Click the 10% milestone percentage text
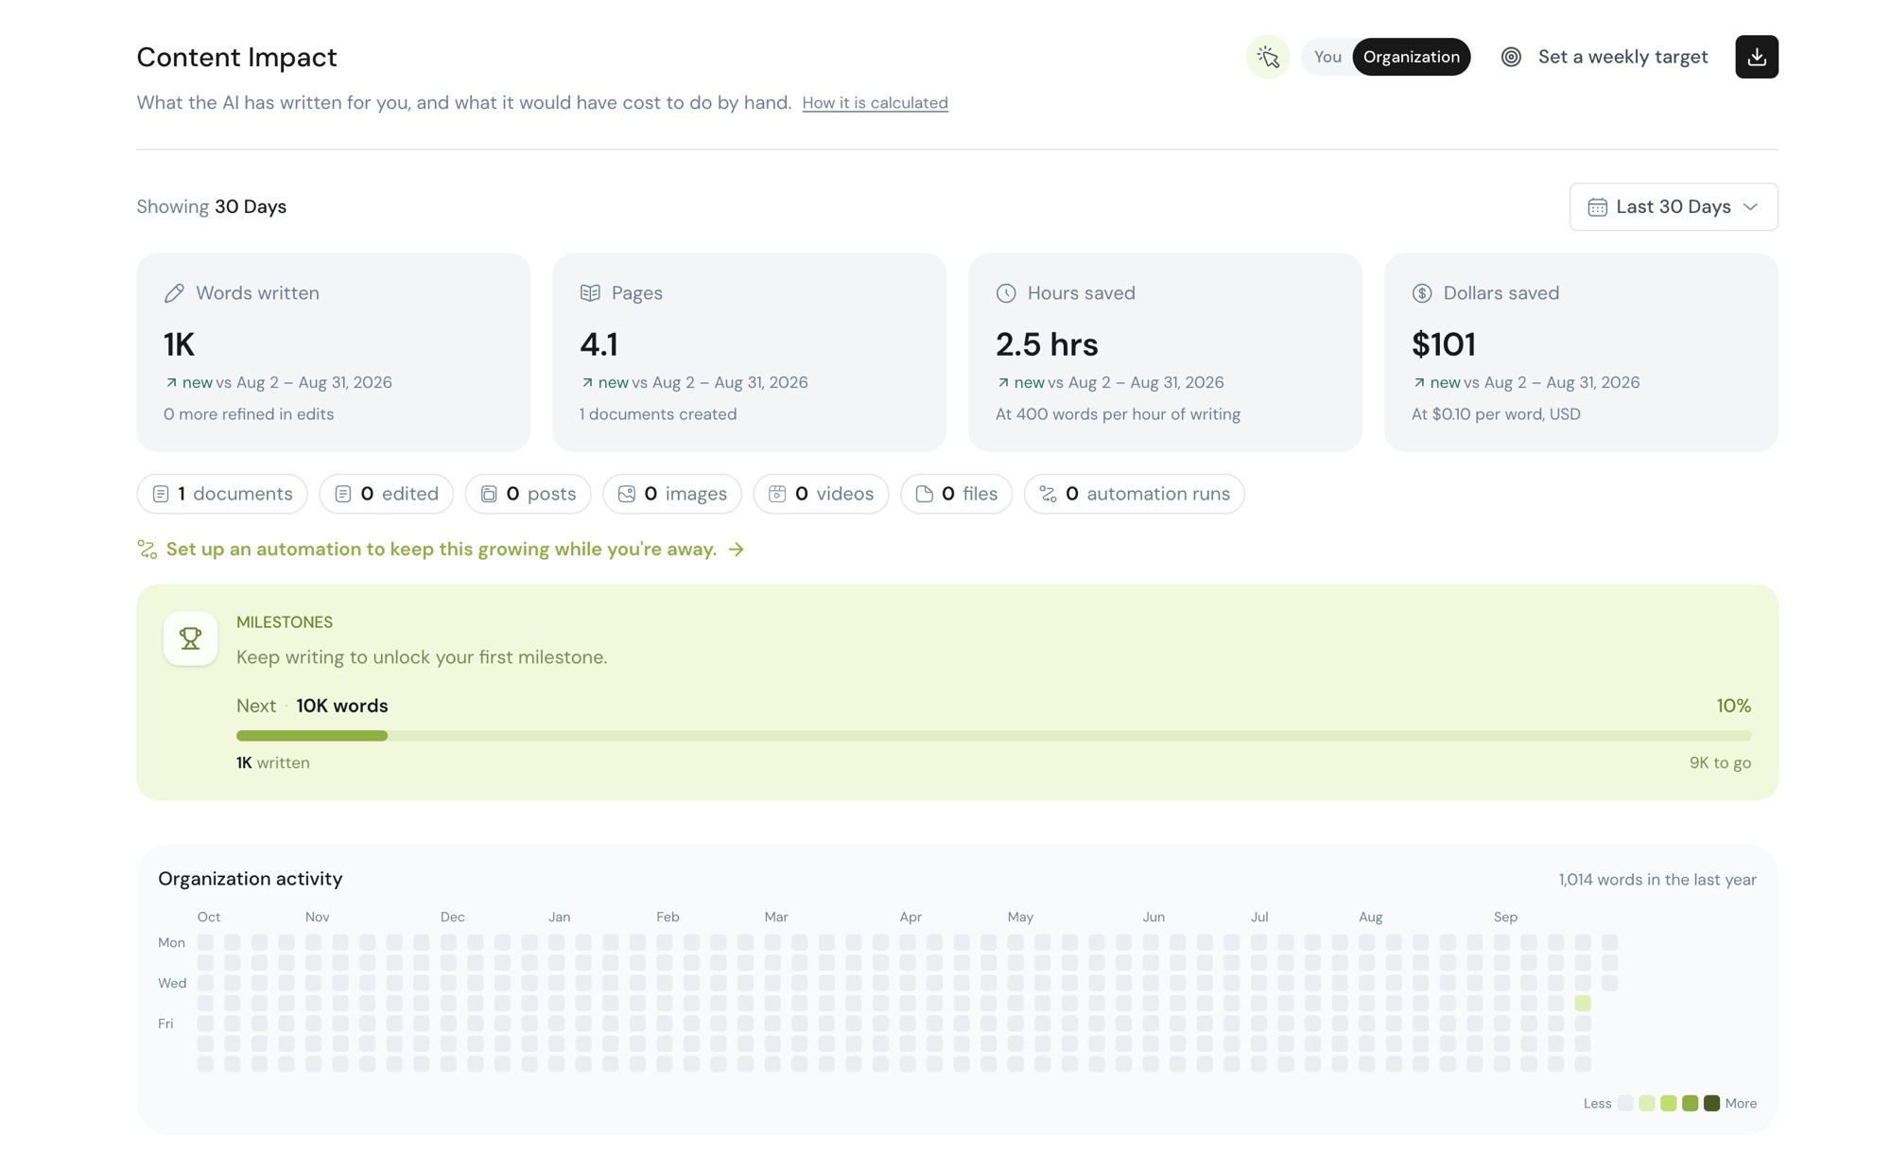Screen dimensions: 1891x1154 click(x=1733, y=707)
